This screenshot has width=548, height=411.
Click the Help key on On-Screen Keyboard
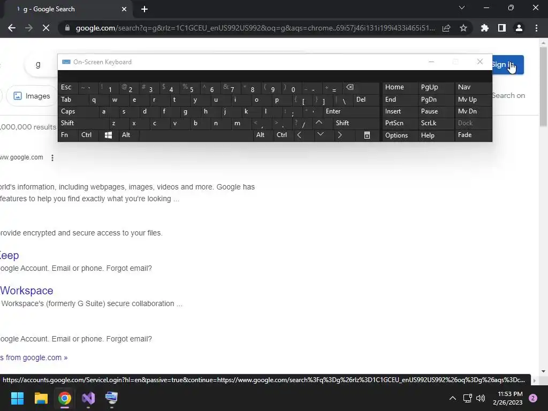(x=436, y=135)
